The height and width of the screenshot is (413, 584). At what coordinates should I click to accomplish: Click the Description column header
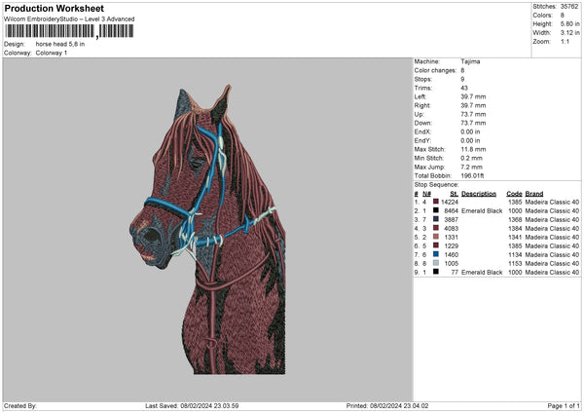pos(479,193)
